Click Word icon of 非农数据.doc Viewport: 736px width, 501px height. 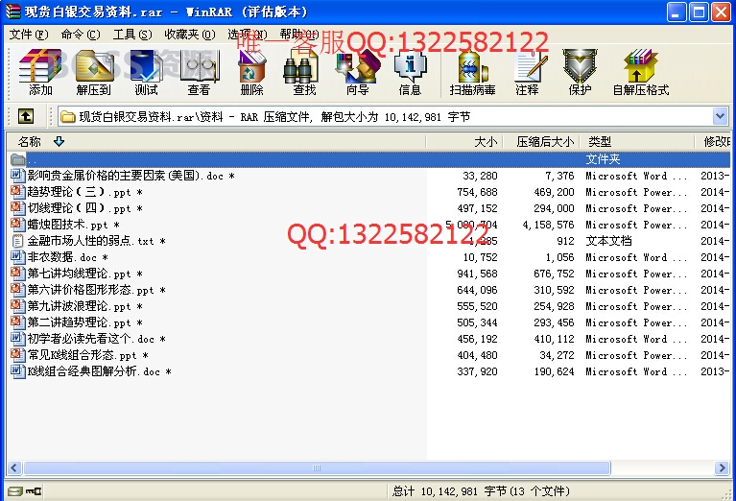coord(18,257)
